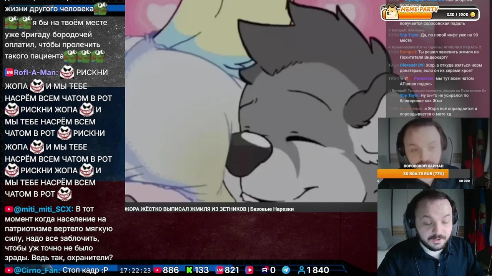
Task: Click the three frog emotes after "такого пациента"
Action: click(x=84, y=56)
